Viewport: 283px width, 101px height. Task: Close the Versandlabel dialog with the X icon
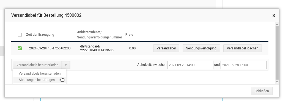point(274,15)
